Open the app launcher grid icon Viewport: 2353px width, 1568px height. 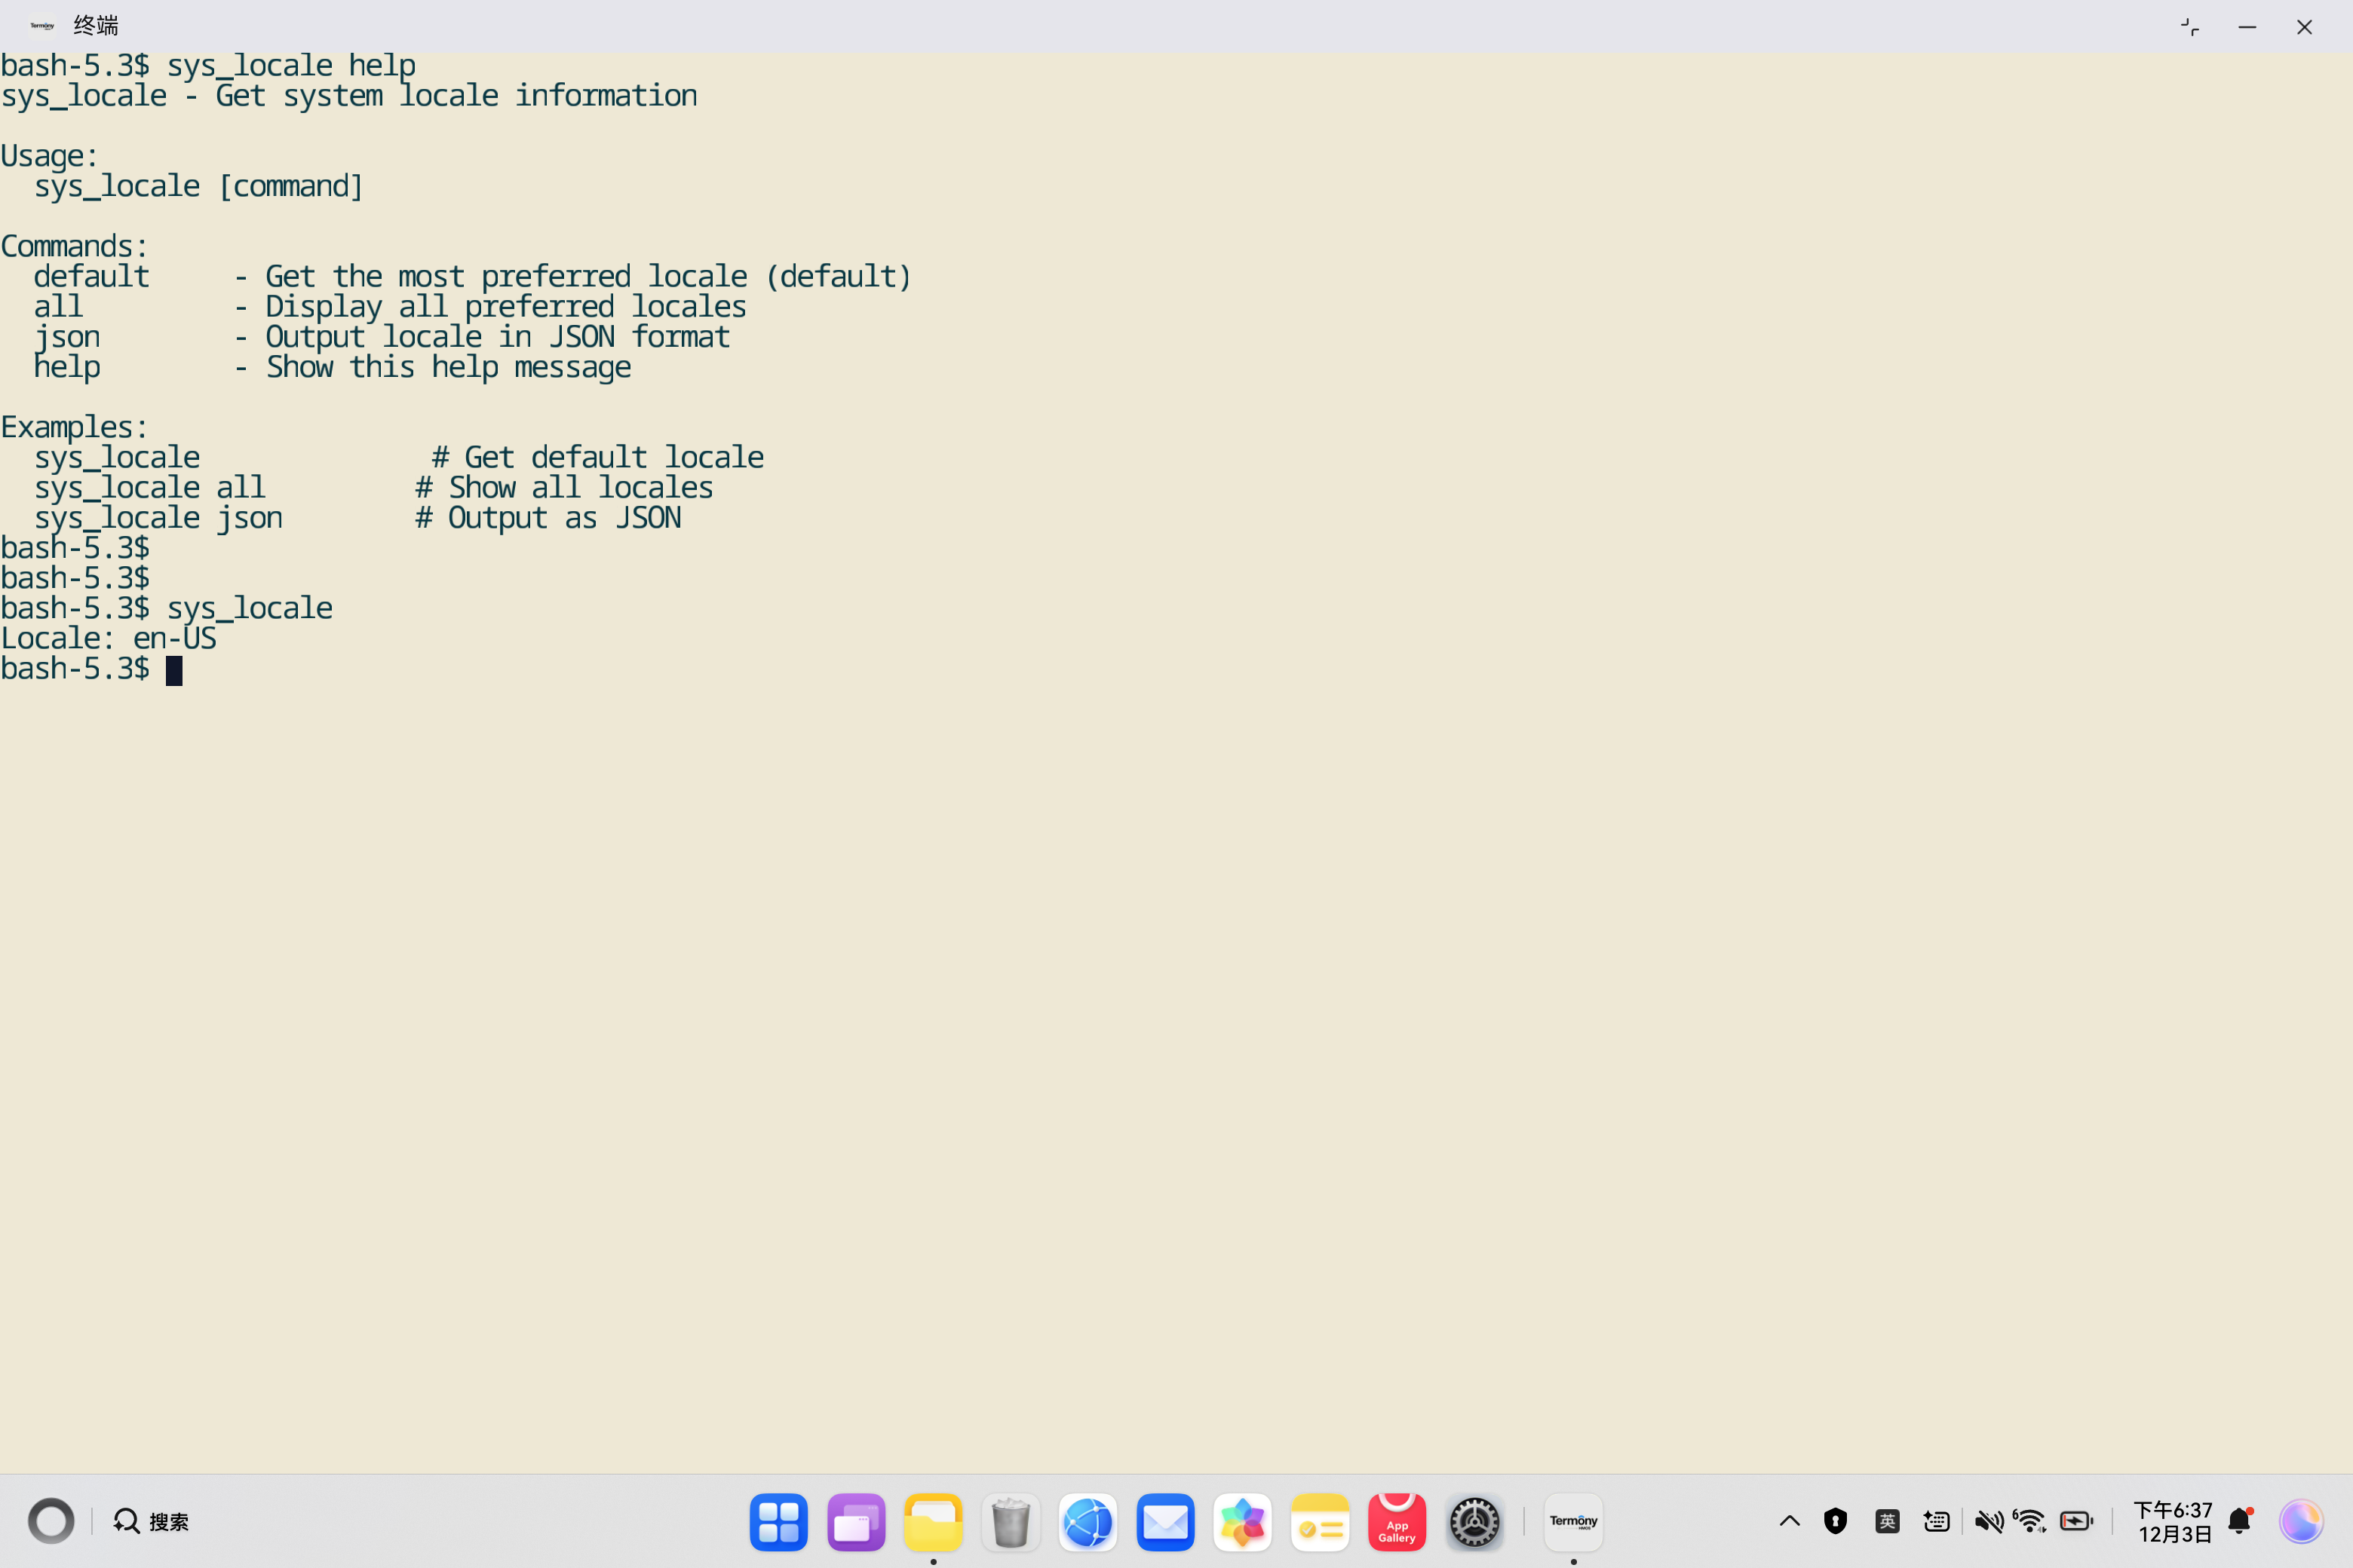[x=778, y=1522]
